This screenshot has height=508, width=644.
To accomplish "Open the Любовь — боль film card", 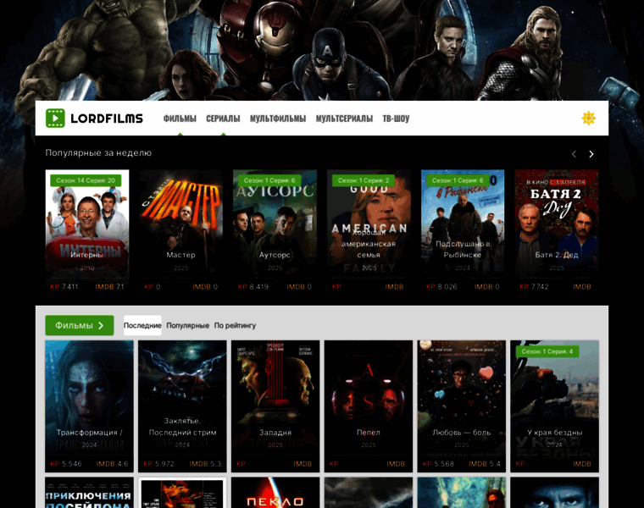I will [x=462, y=406].
